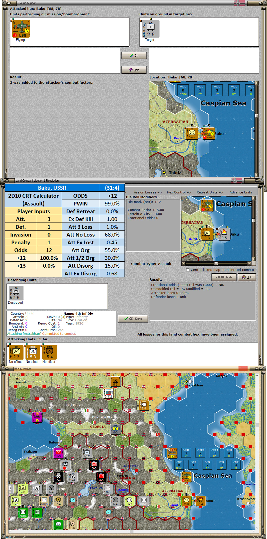Click the PWIN 99.0% value cell

pos(112,203)
